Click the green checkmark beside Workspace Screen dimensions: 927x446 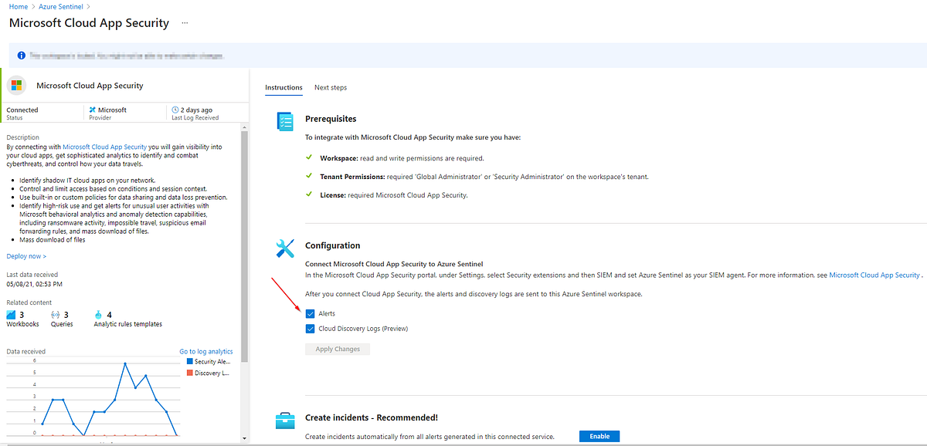309,157
